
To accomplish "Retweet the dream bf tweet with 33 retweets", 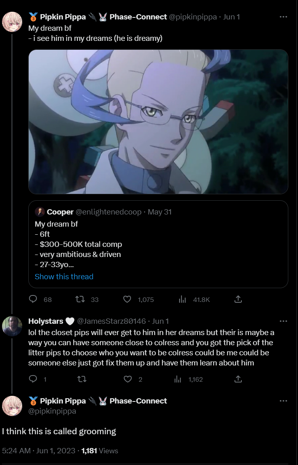I will 80,299.
